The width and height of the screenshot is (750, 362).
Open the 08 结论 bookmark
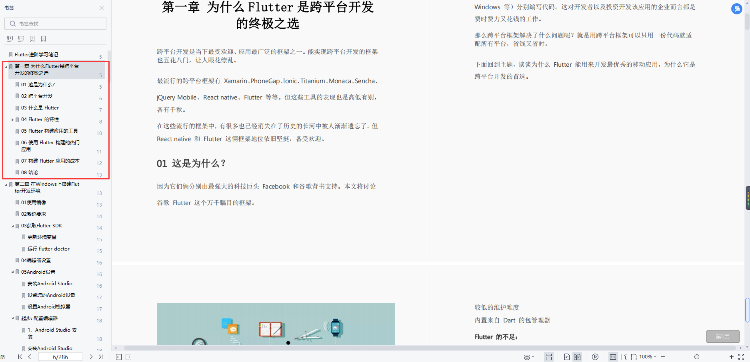click(30, 173)
